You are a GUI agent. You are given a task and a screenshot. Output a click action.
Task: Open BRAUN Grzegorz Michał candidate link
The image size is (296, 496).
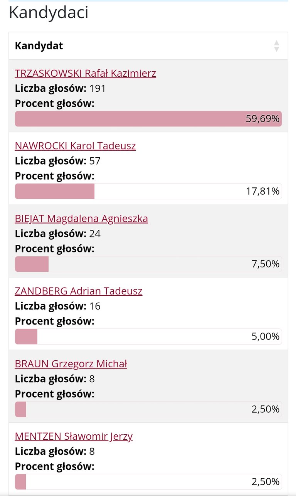coord(71,364)
